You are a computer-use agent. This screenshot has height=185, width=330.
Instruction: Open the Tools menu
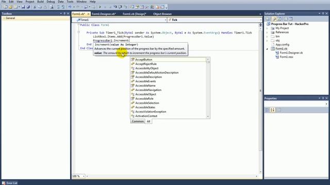tap(70, 2)
